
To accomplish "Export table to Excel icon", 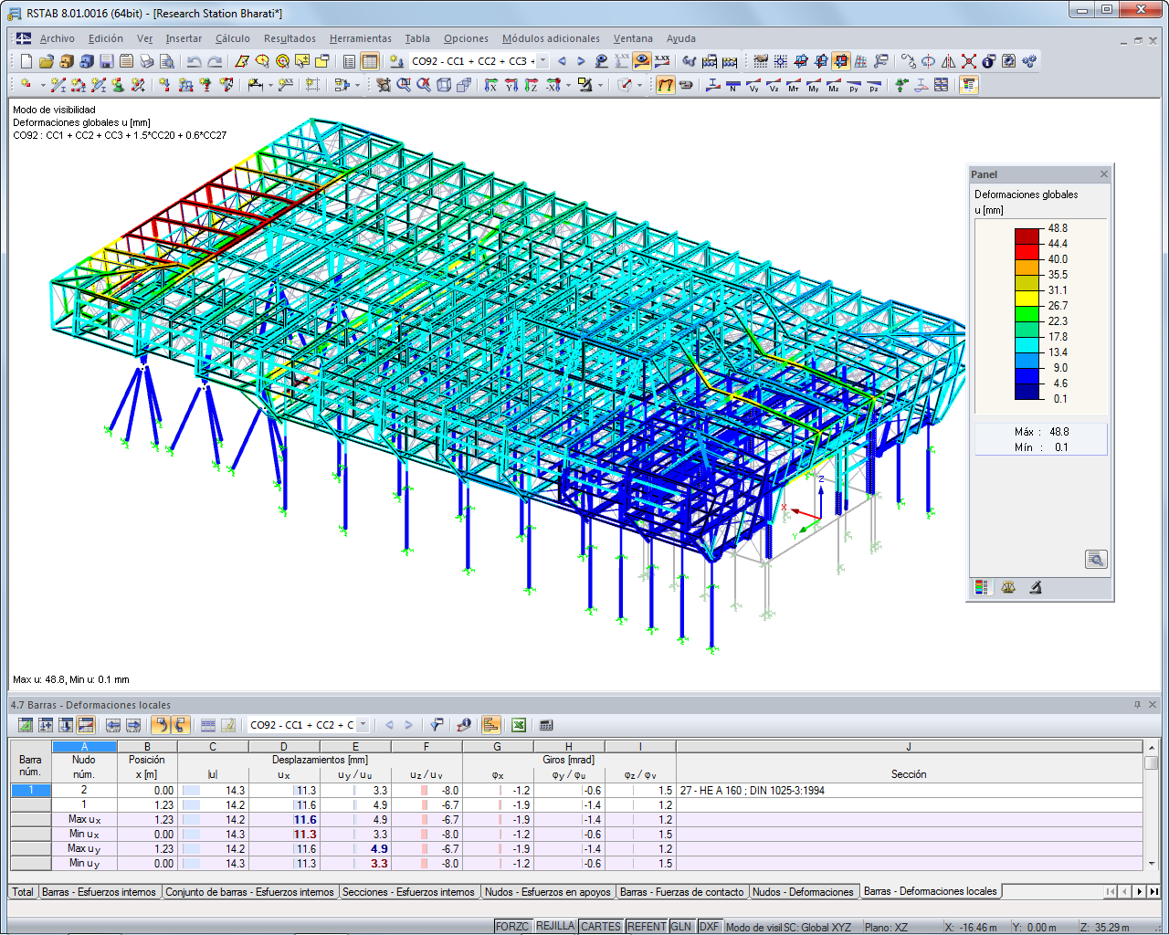I will click(518, 725).
